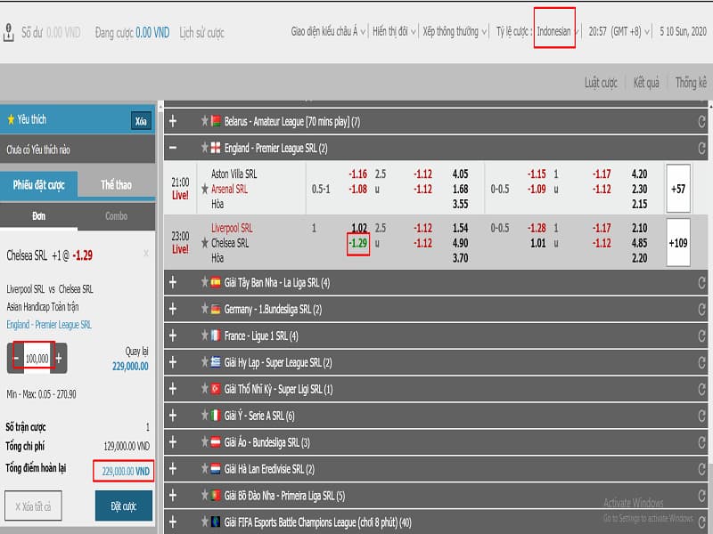
Task: Star the Aston Villa vs Arsenal match
Action: coord(205,189)
